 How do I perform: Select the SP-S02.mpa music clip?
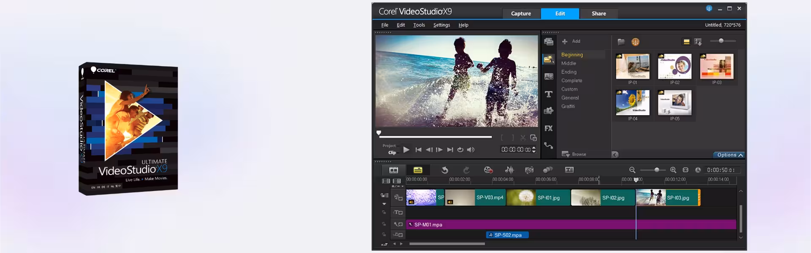point(507,235)
